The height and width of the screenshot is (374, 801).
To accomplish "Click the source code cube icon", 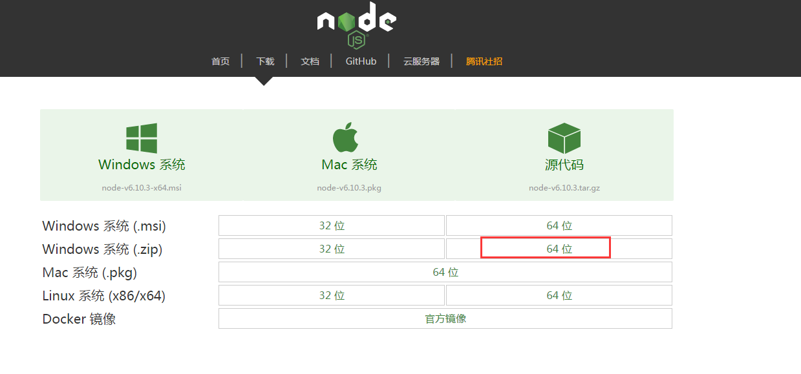I will point(564,138).
